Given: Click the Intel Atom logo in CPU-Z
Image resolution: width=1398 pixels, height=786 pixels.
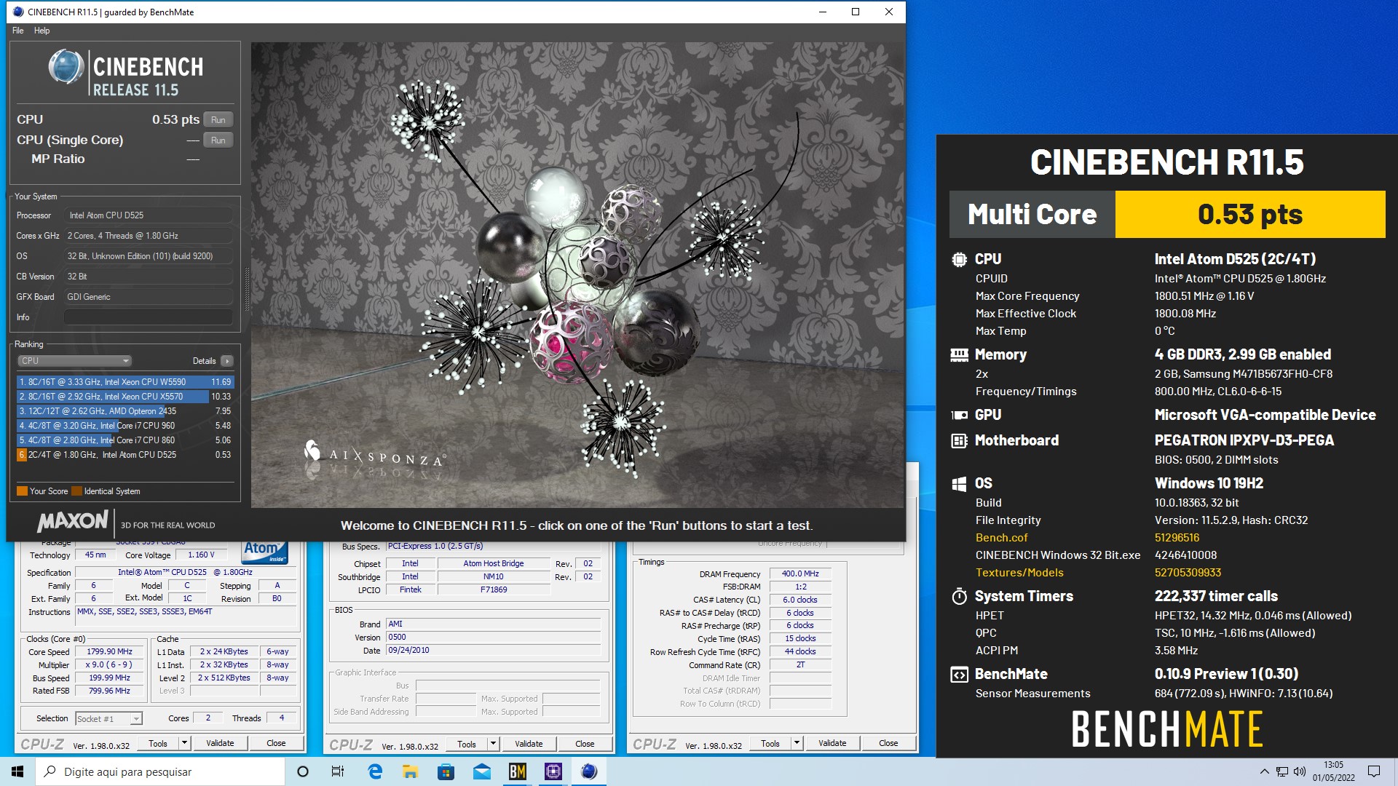Looking at the screenshot, I should pyautogui.click(x=264, y=552).
